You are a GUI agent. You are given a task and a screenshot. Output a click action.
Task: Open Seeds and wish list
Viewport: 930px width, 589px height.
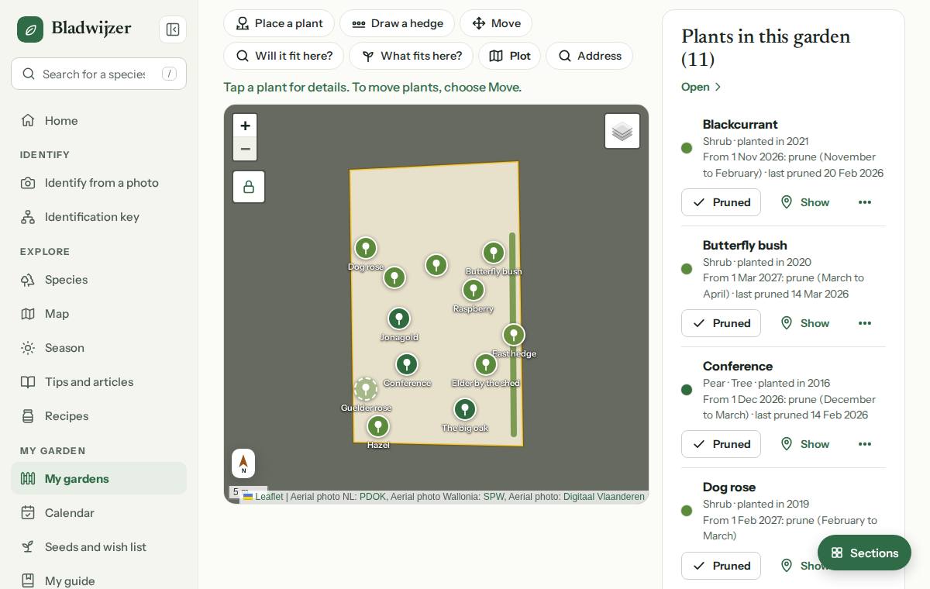98,547
